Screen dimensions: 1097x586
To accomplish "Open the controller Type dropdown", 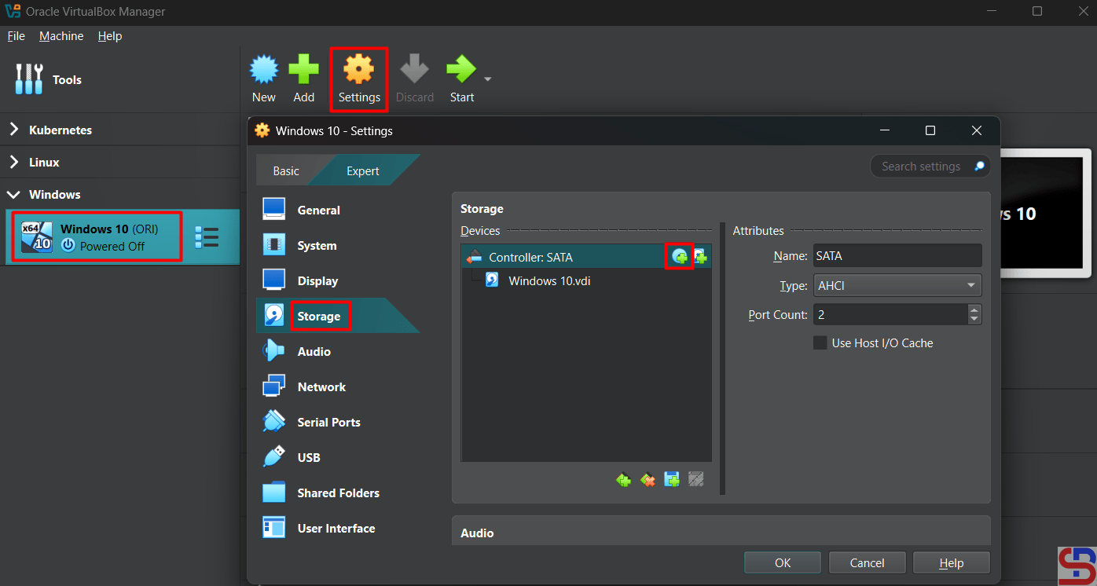I will [x=897, y=286].
